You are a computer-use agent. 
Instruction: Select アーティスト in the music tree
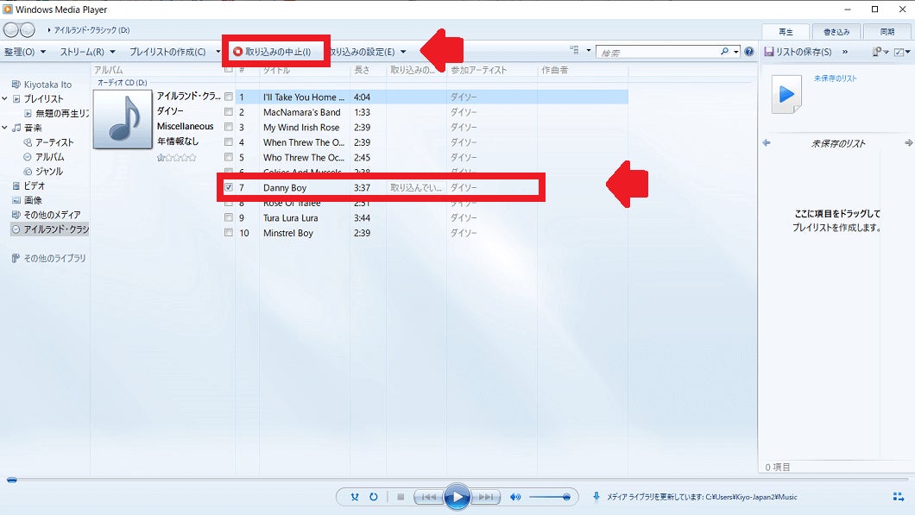click(48, 142)
